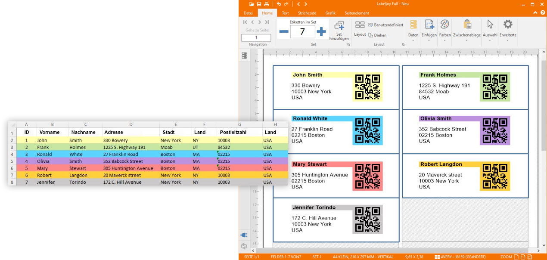
Task: Open the Datei menu tab
Action: pyautogui.click(x=248, y=13)
